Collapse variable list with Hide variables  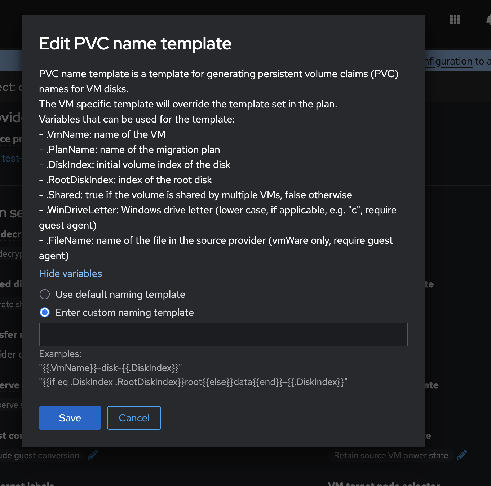70,274
